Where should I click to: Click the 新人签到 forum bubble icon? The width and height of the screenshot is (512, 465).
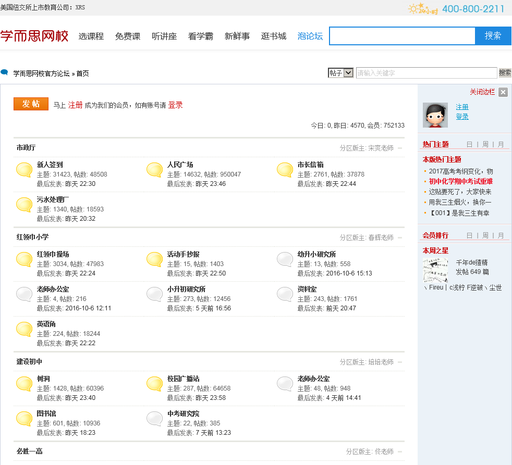pos(24,170)
